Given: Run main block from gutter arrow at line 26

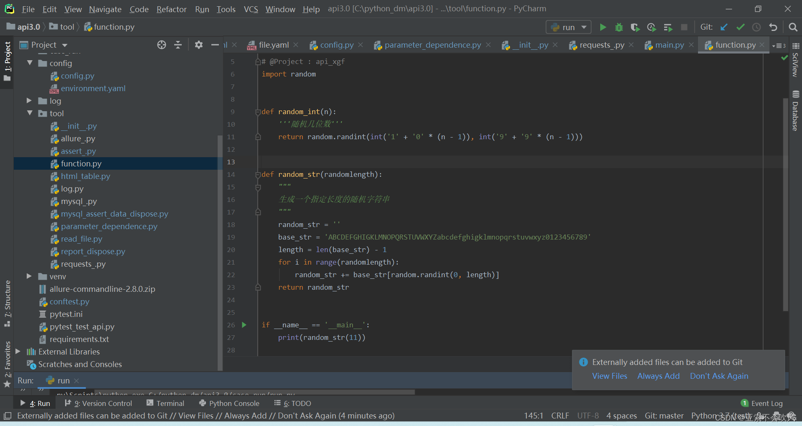Looking at the screenshot, I should (x=244, y=325).
